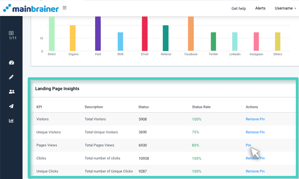The width and height of the screenshot is (299, 179).
Task: Click the 75% status rate
Action: pos(196,132)
